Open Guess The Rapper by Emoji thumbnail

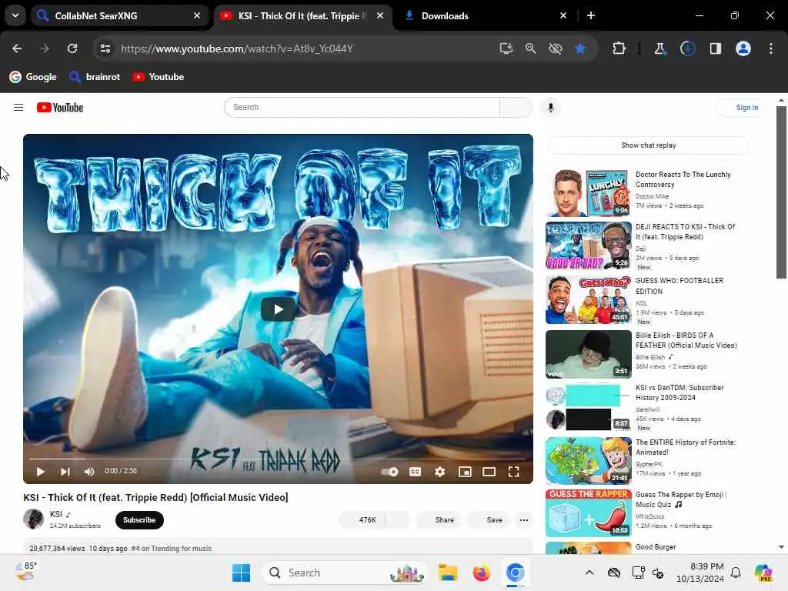coord(589,513)
